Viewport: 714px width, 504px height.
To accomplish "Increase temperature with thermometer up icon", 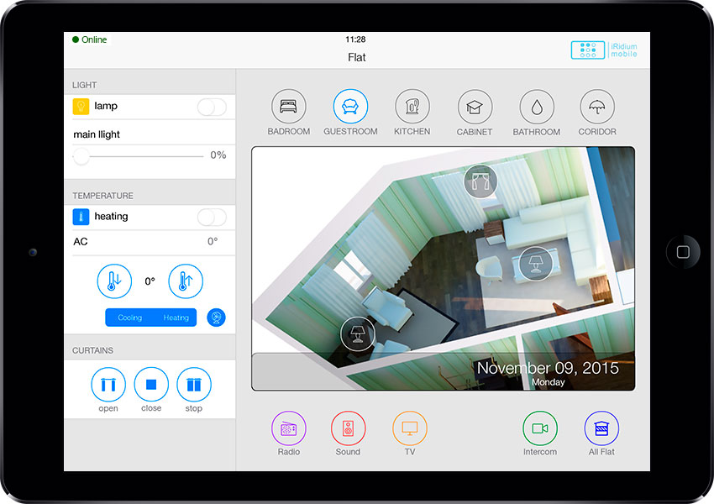I will point(186,281).
